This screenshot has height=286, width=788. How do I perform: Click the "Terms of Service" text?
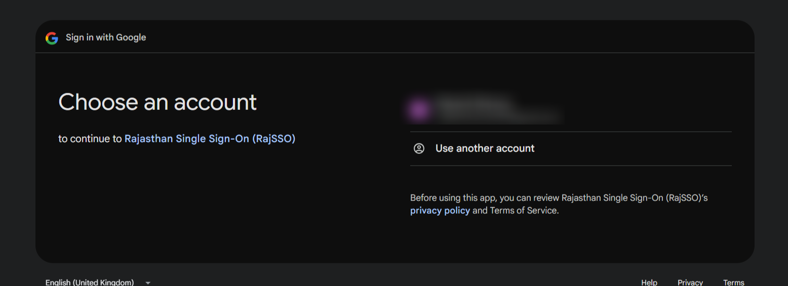(524, 210)
